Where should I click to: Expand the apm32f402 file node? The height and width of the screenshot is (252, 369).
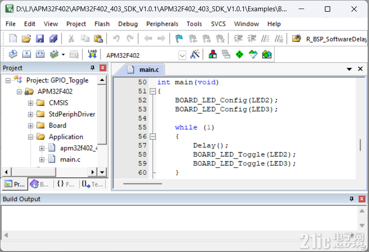pos(41,149)
